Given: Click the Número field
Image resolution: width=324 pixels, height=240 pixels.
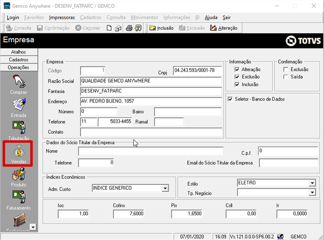Looking at the screenshot, I should [x=99, y=112].
